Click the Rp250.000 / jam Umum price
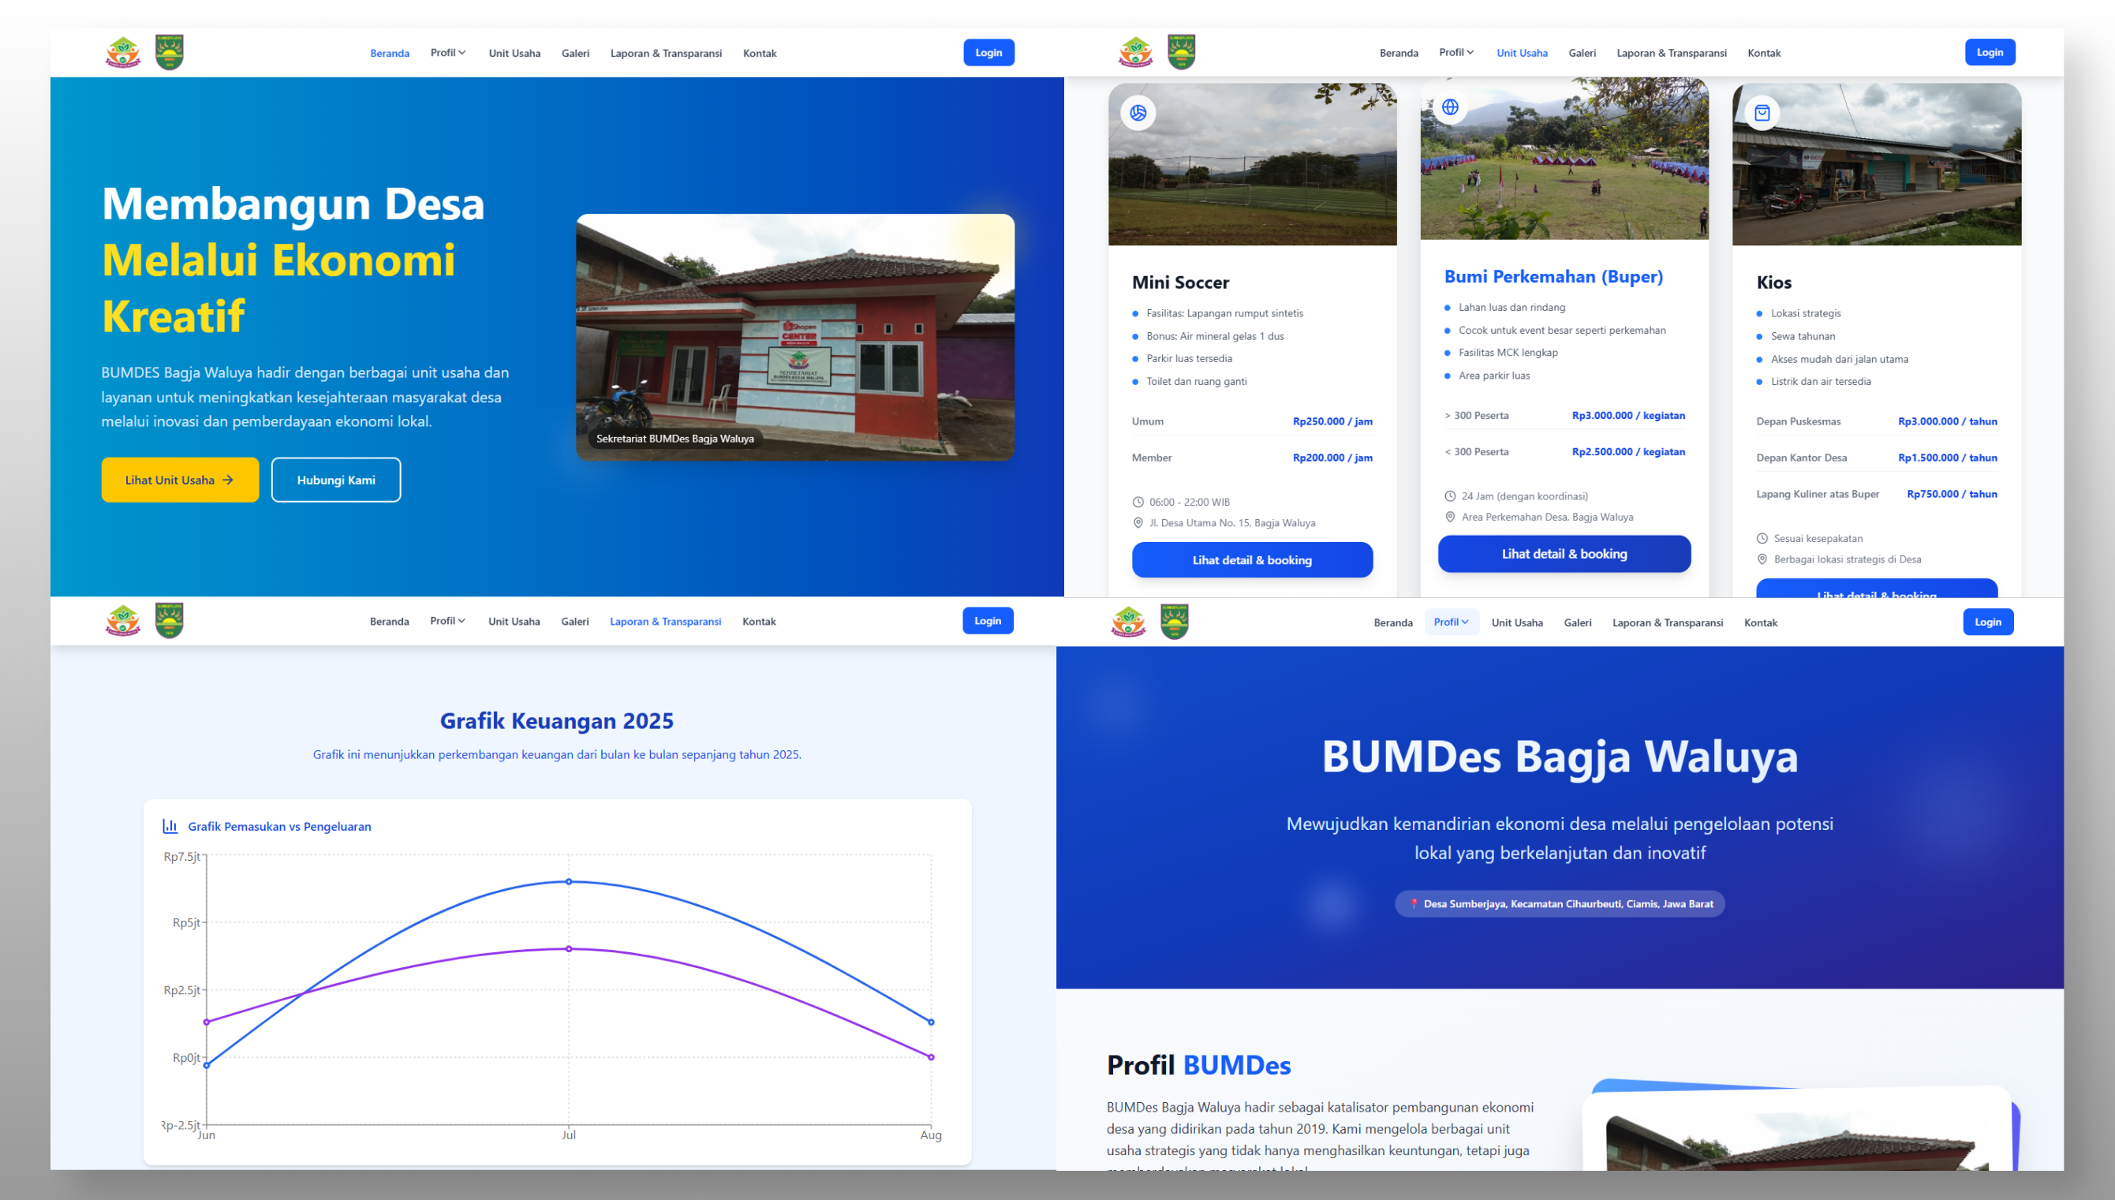Viewport: 2115px width, 1200px height. pyautogui.click(x=1332, y=421)
